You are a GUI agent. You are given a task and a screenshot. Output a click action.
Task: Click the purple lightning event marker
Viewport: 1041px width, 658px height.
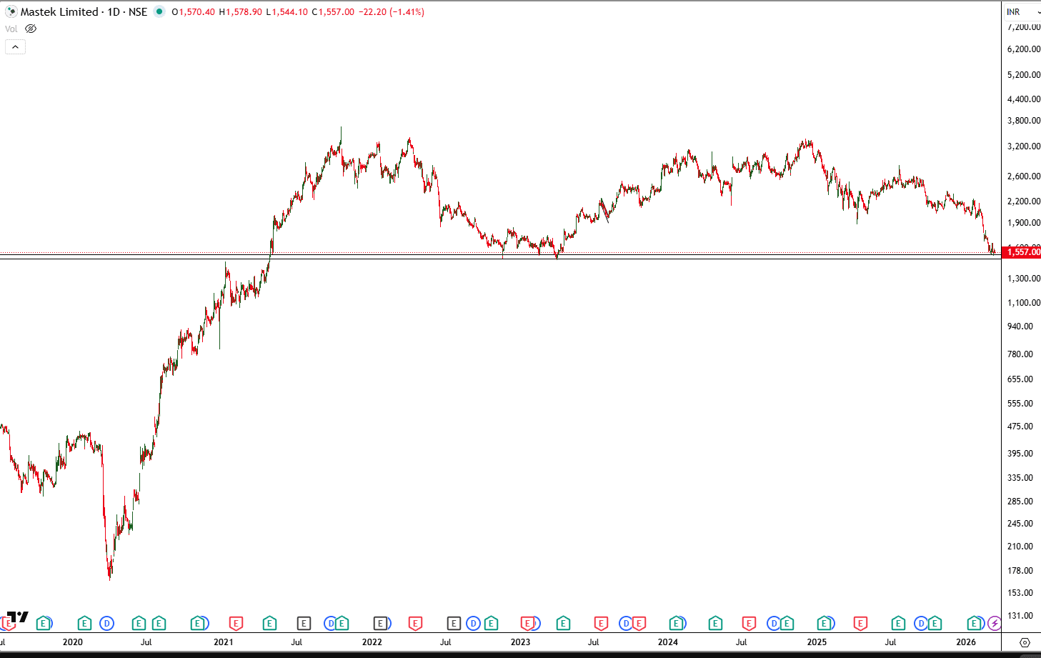coord(994,624)
